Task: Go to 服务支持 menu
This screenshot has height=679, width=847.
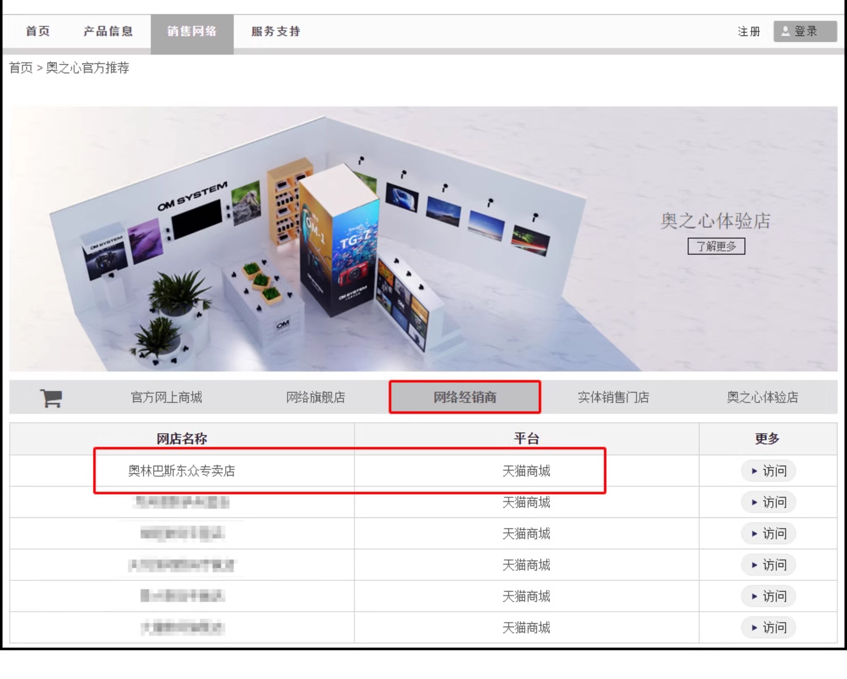Action: pyautogui.click(x=276, y=31)
